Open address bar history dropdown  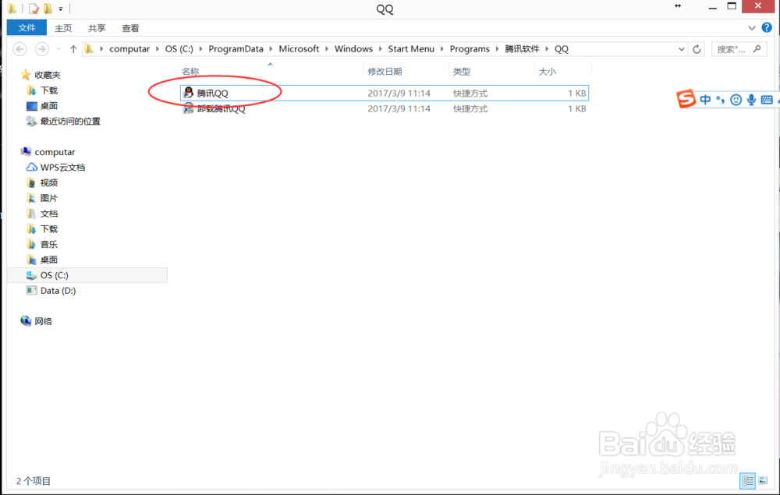[x=681, y=48]
